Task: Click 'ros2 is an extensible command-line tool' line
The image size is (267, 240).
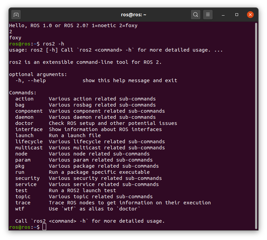Action: click(x=85, y=62)
